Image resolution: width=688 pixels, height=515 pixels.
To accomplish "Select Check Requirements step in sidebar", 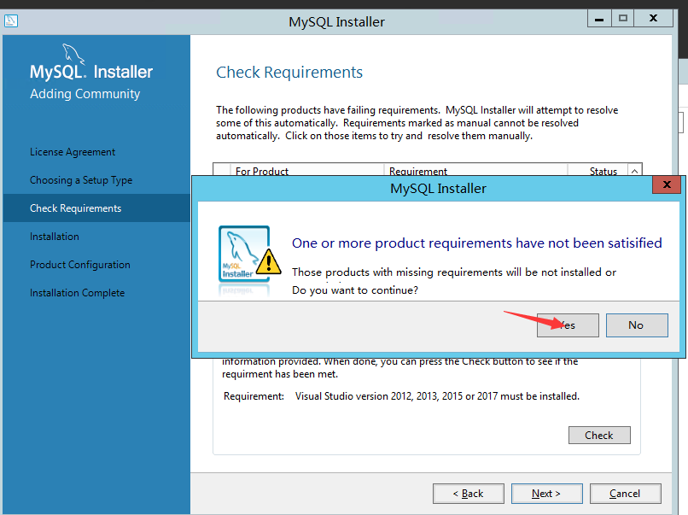I will coord(96,208).
